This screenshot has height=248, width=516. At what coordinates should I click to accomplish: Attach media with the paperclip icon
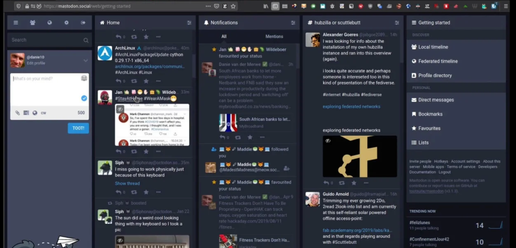[18, 113]
